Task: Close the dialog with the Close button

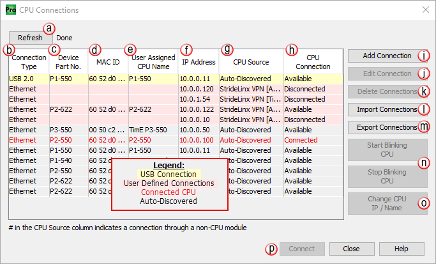Action: coord(351,249)
